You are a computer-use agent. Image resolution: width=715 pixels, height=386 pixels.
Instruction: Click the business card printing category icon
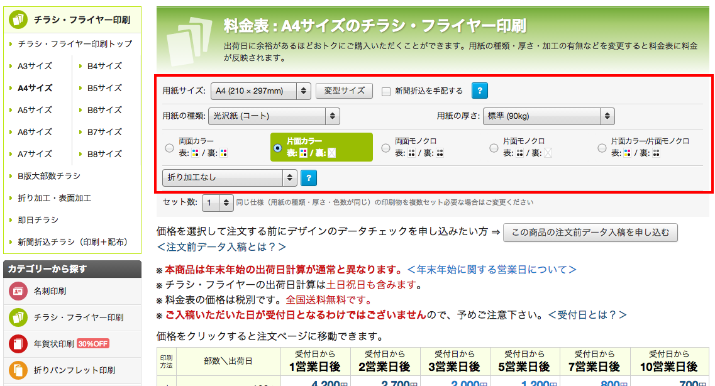pos(18,291)
